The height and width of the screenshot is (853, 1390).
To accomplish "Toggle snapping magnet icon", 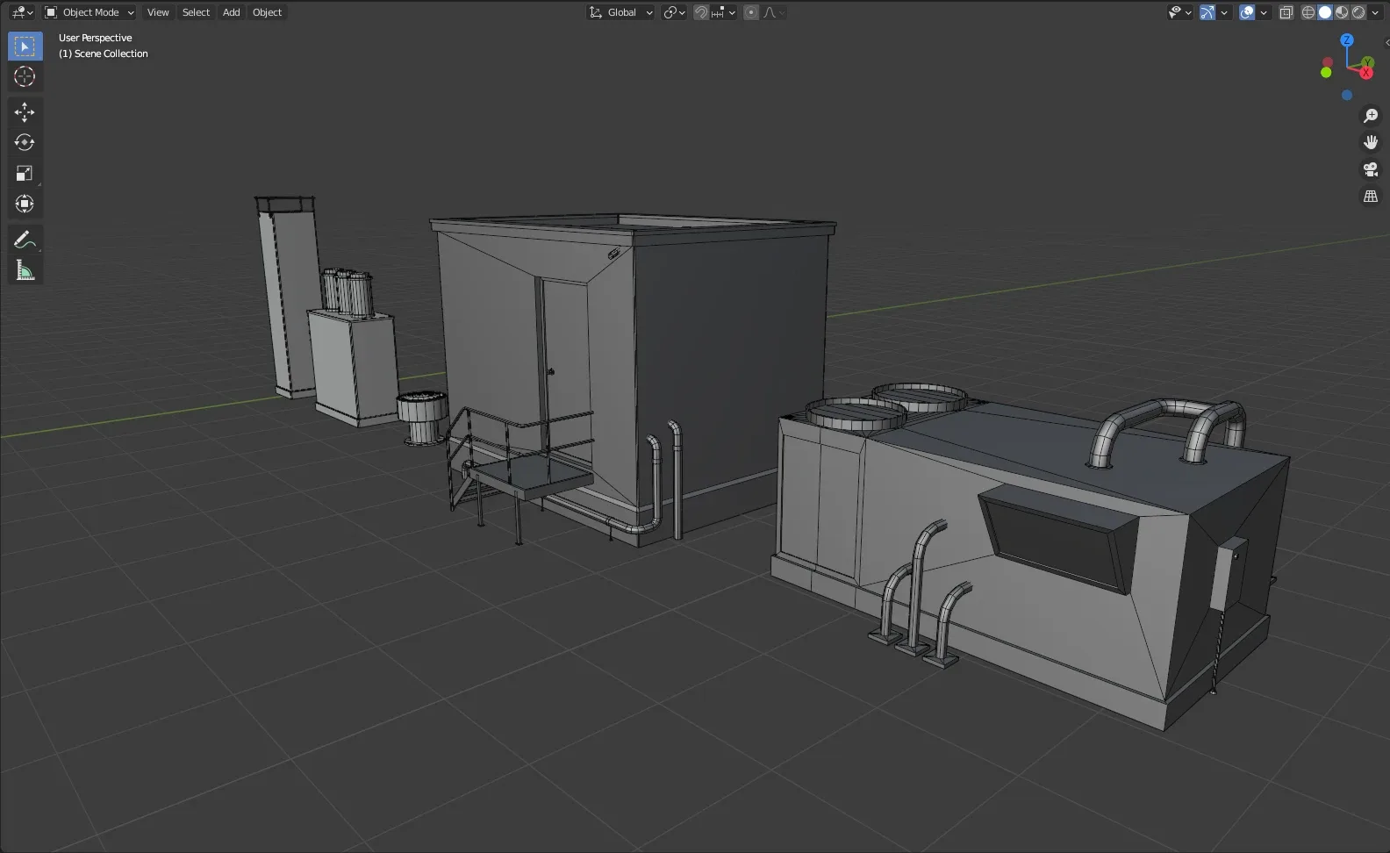I will pyautogui.click(x=701, y=12).
